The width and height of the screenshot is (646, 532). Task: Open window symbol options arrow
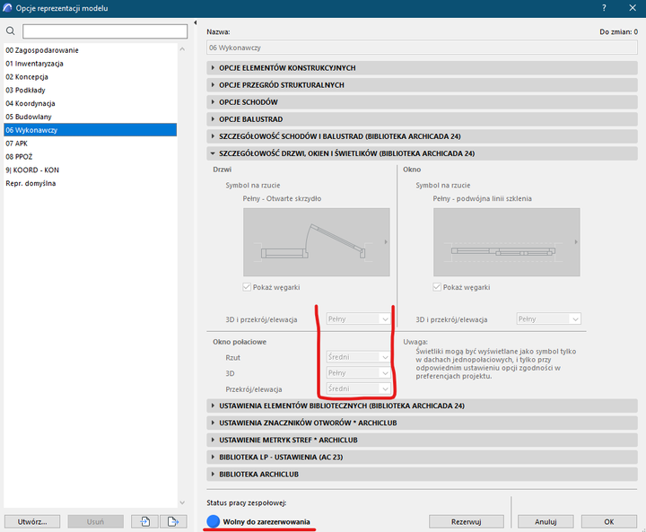tap(576, 242)
